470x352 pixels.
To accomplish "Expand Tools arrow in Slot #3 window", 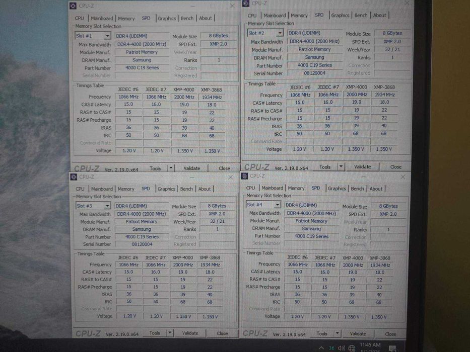I will (x=170, y=332).
